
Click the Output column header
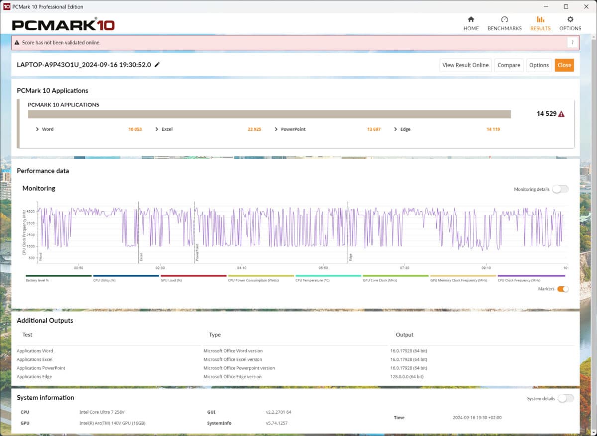coord(404,335)
